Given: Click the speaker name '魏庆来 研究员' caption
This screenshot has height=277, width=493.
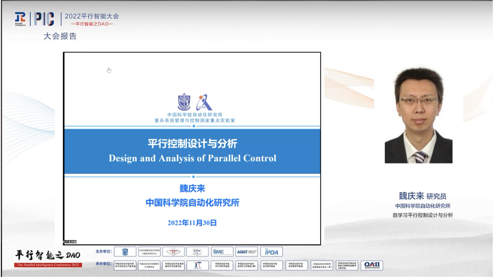Looking at the screenshot, I should tap(422, 196).
